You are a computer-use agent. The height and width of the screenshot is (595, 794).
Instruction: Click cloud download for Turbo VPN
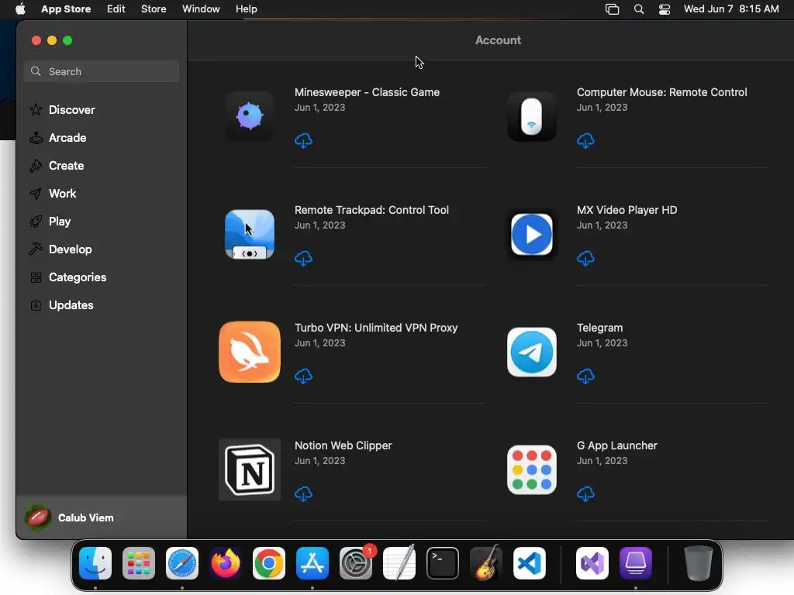[x=303, y=377]
